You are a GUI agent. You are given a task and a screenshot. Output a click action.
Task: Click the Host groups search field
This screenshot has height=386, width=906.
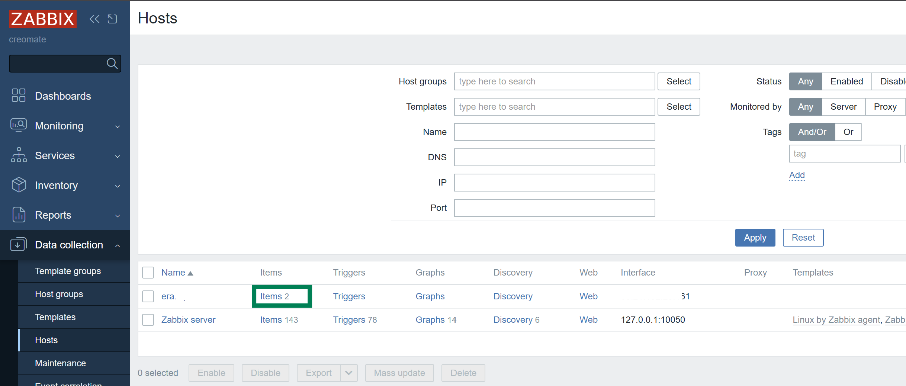[x=554, y=81]
